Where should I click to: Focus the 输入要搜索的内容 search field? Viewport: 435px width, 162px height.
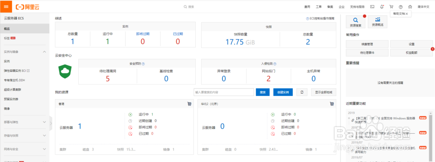coord(224,92)
